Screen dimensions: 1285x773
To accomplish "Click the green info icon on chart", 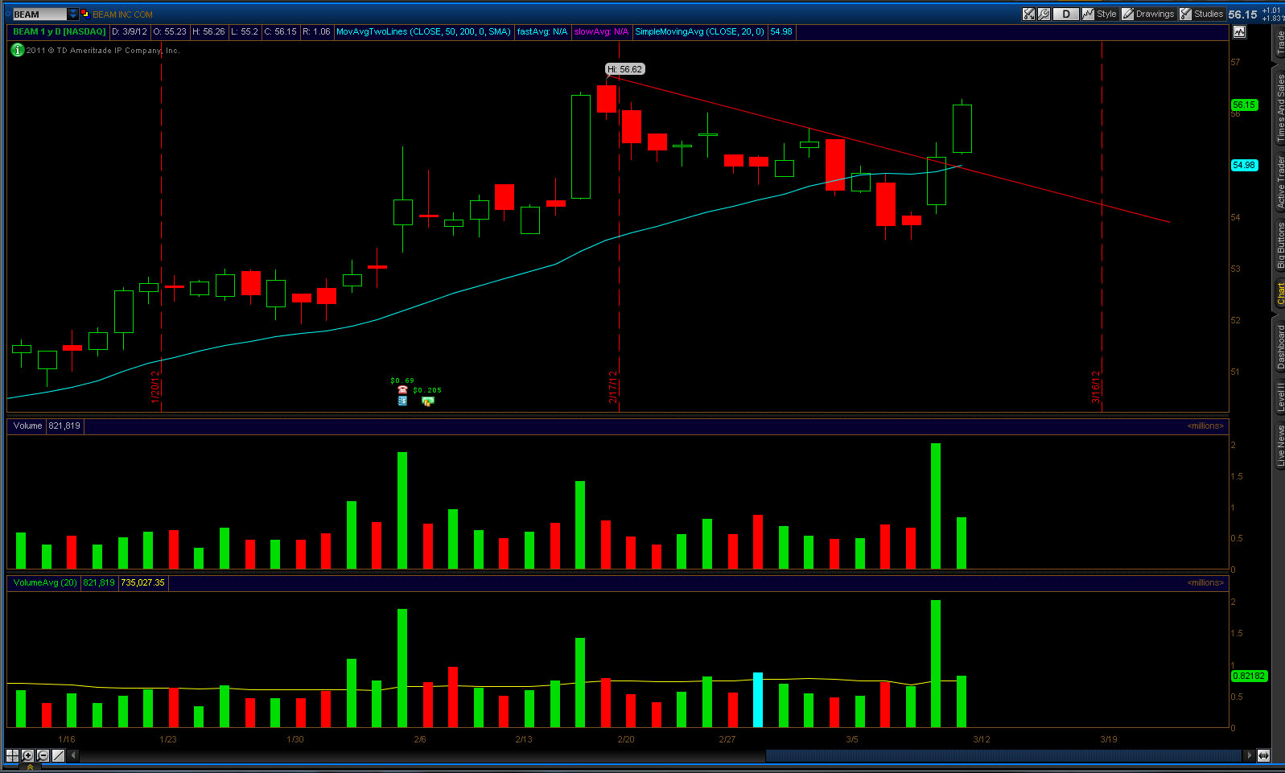I will tap(17, 50).
